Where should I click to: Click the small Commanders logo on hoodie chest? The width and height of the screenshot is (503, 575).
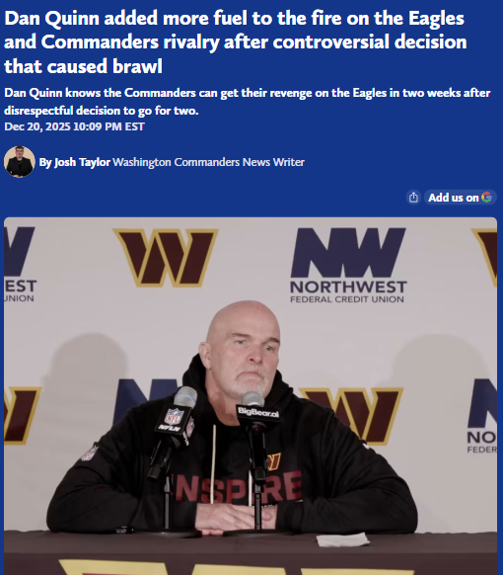[x=273, y=462]
